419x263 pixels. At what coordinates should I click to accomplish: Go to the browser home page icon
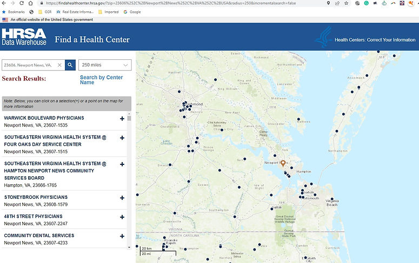click(x=30, y=3)
